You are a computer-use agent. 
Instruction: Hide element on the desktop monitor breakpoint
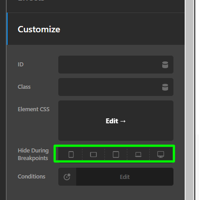pyautogui.click(x=160, y=154)
